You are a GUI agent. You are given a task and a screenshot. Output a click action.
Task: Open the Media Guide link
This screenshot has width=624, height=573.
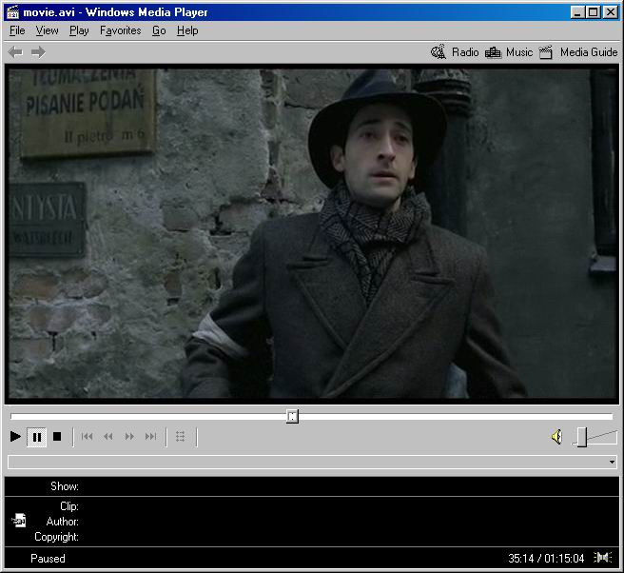(589, 52)
